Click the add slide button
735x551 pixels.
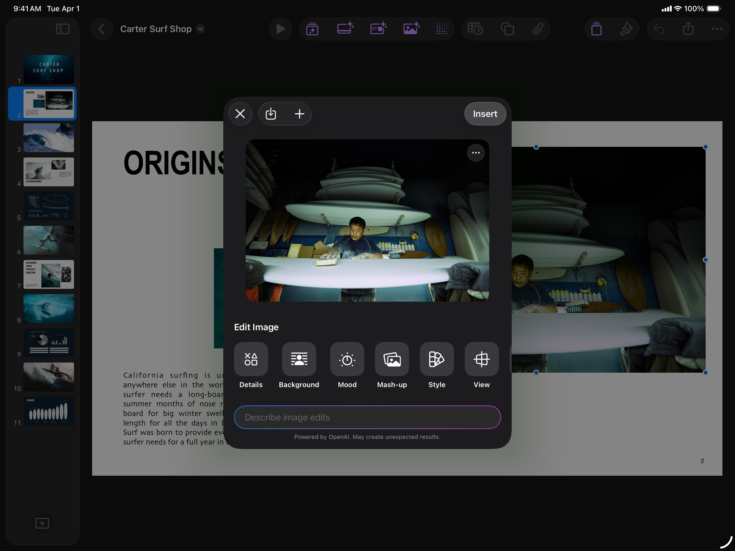[42, 523]
